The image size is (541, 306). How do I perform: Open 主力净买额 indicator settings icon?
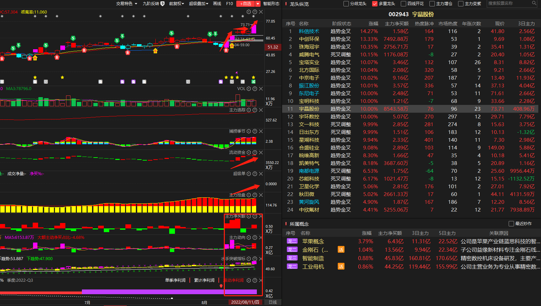pos(249,216)
